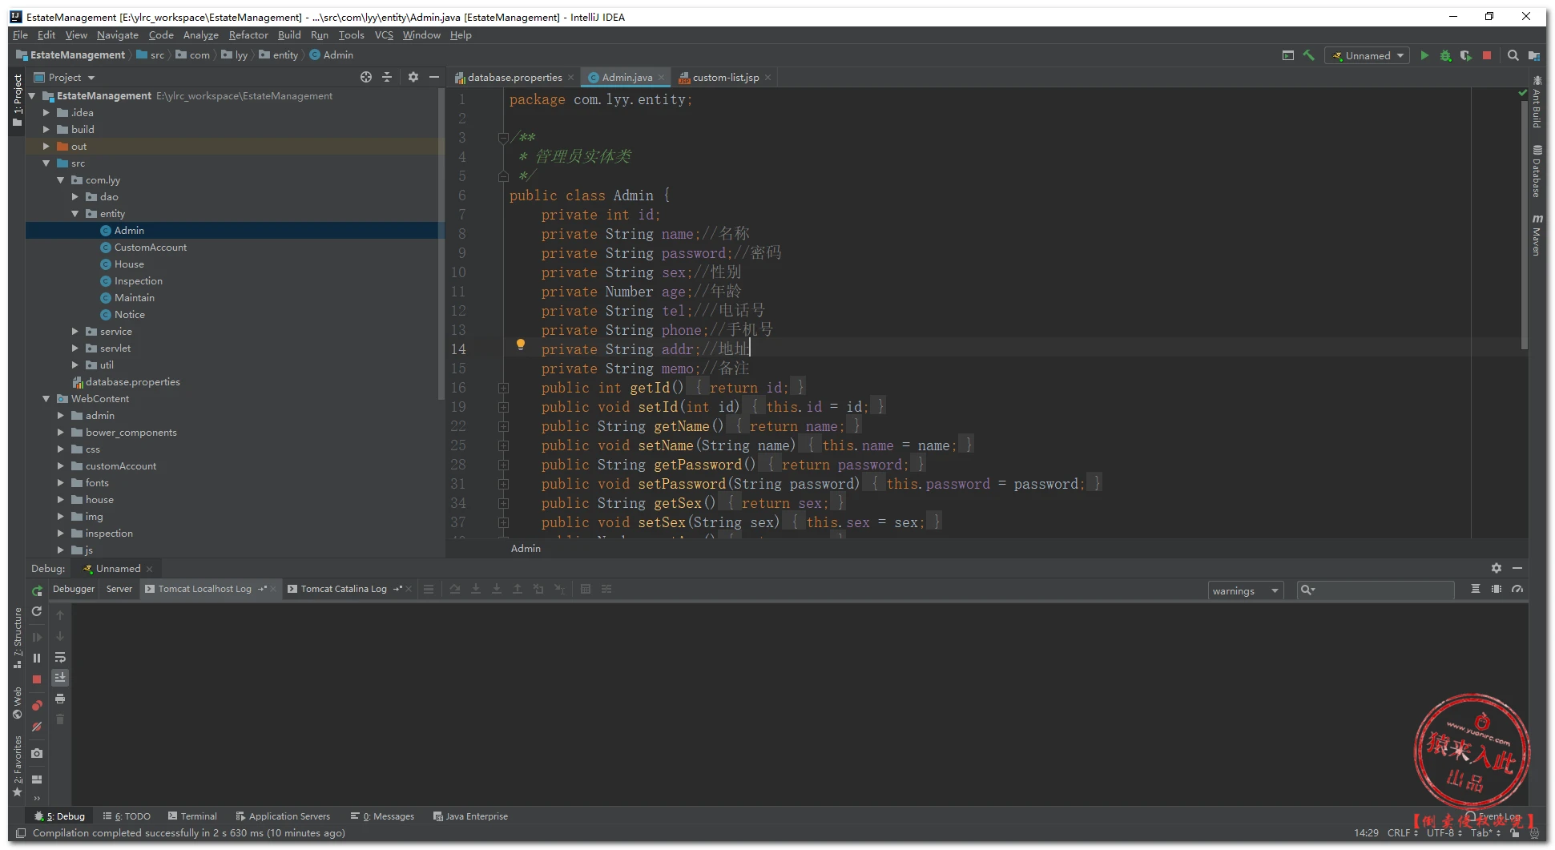Pause the program in Debug panel

(37, 658)
